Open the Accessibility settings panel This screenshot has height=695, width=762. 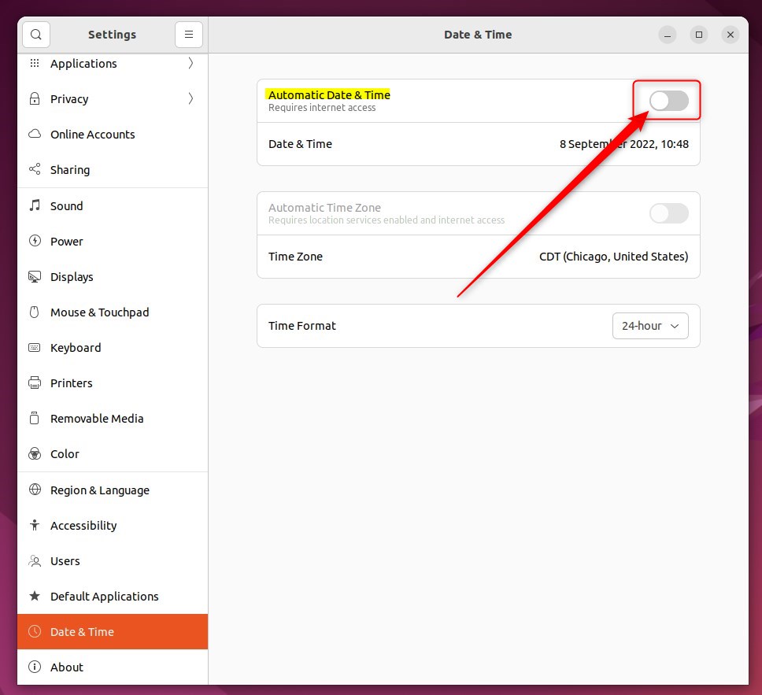tap(113, 525)
